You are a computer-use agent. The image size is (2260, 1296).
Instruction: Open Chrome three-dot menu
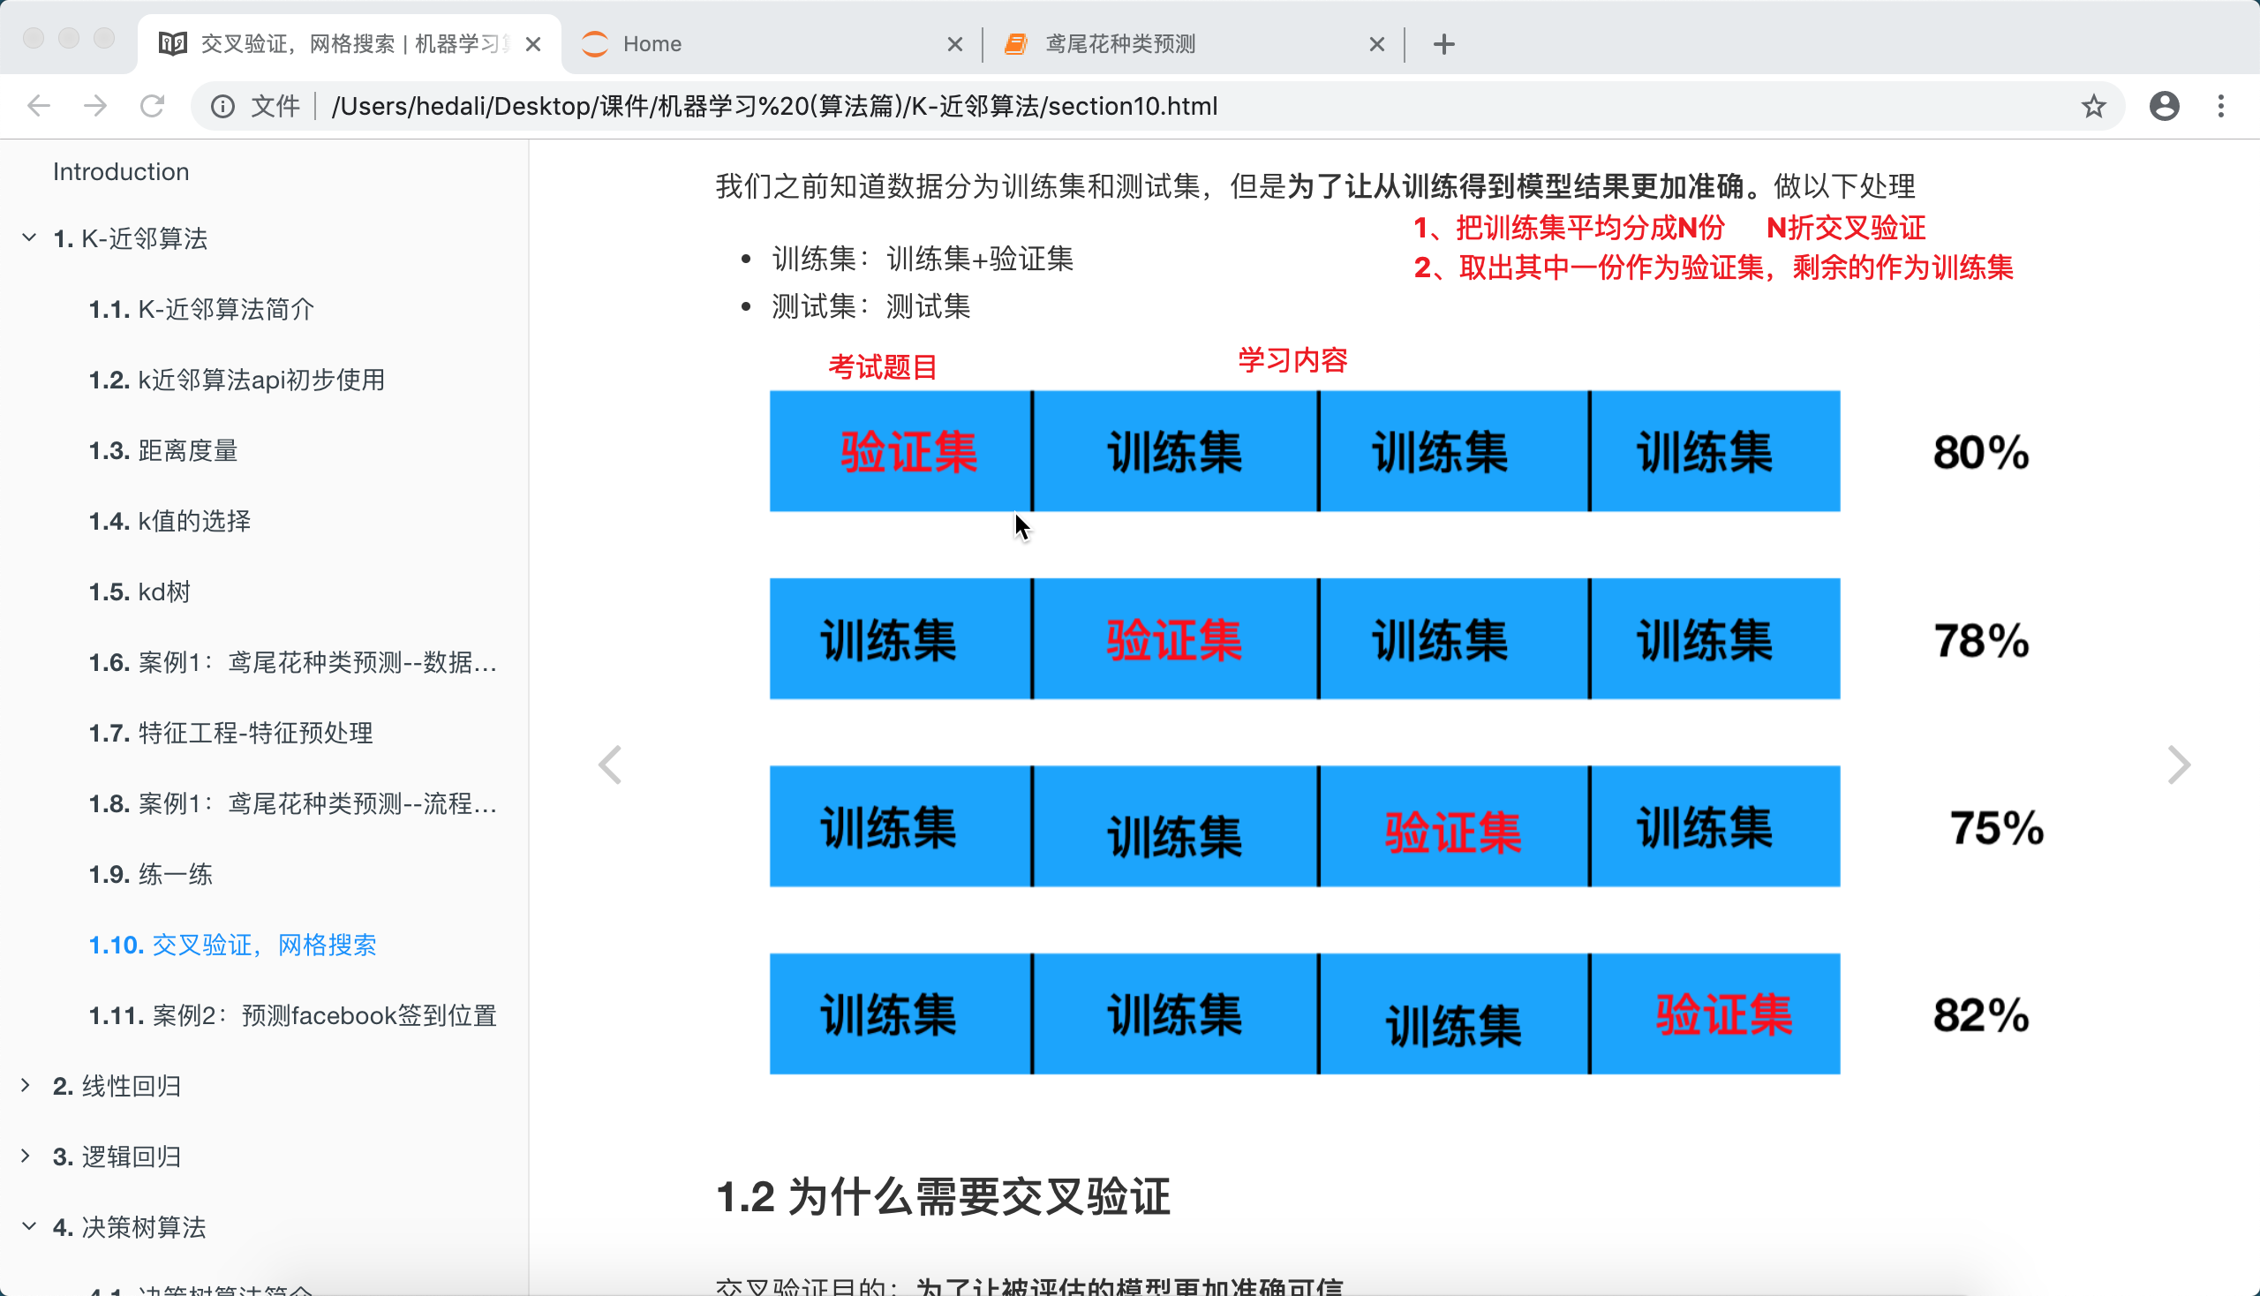point(2221,106)
